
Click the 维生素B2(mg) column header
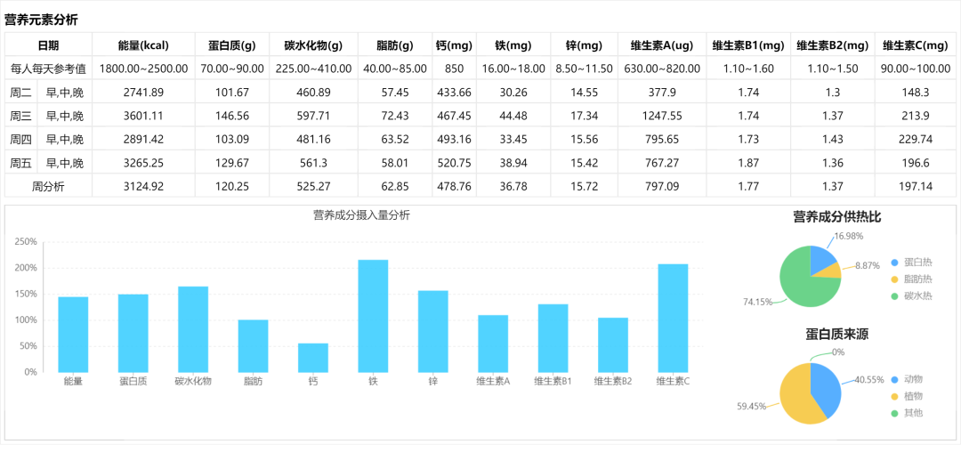[832, 45]
